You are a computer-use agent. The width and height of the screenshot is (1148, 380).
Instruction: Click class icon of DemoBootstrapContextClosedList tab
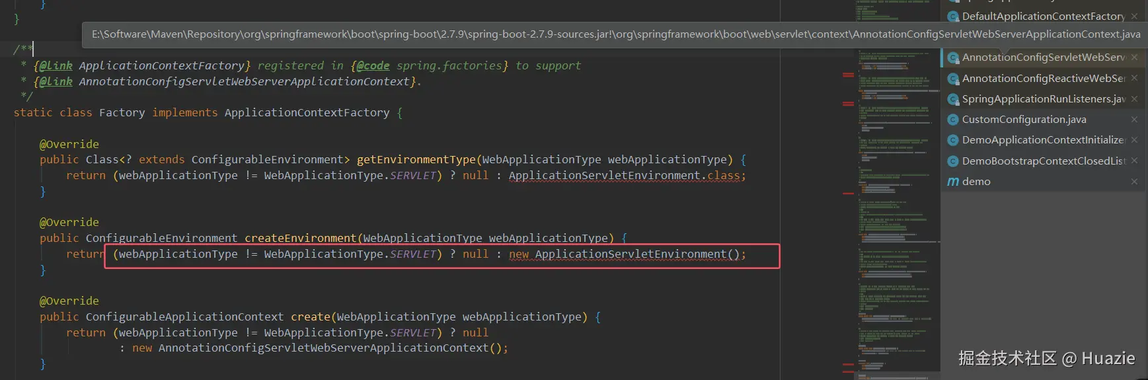click(953, 161)
